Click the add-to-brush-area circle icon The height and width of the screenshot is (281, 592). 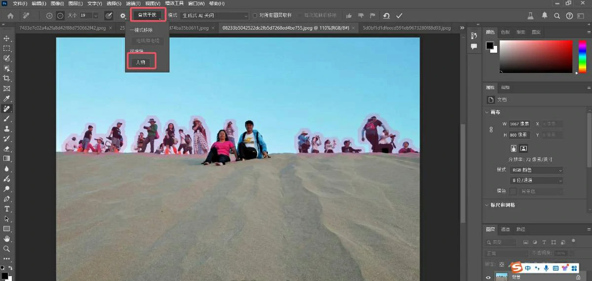click(49, 15)
